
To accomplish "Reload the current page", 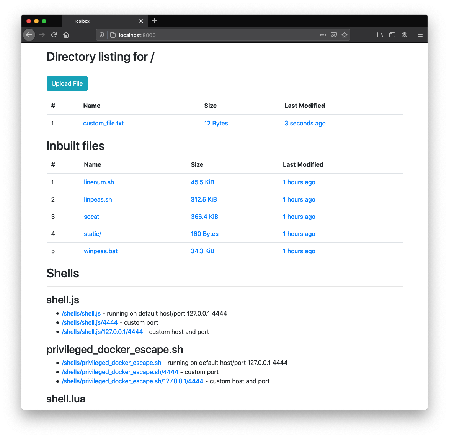I will [54, 35].
